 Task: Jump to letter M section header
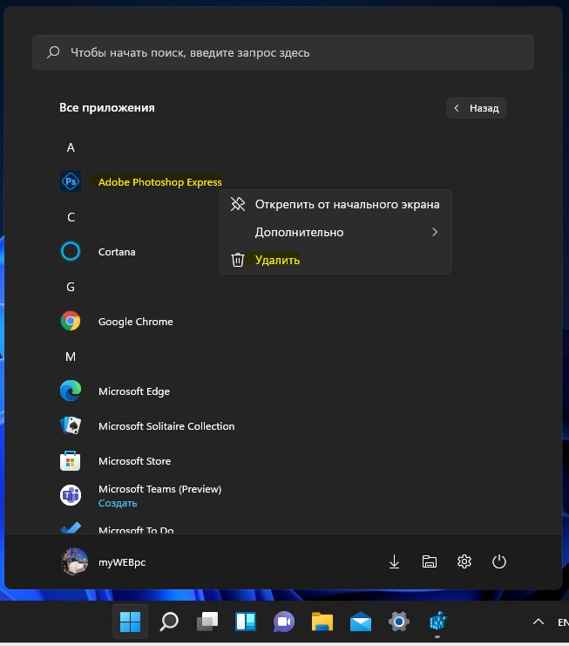[71, 357]
